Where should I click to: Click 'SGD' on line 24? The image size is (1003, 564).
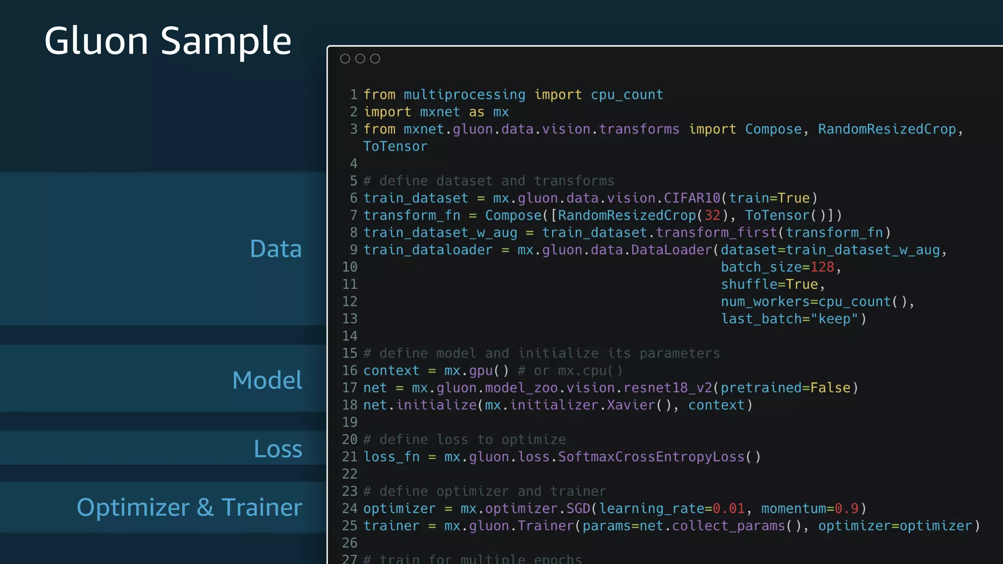coord(578,509)
